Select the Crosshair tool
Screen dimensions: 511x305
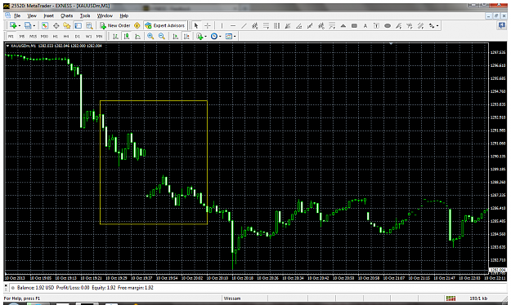[208, 25]
